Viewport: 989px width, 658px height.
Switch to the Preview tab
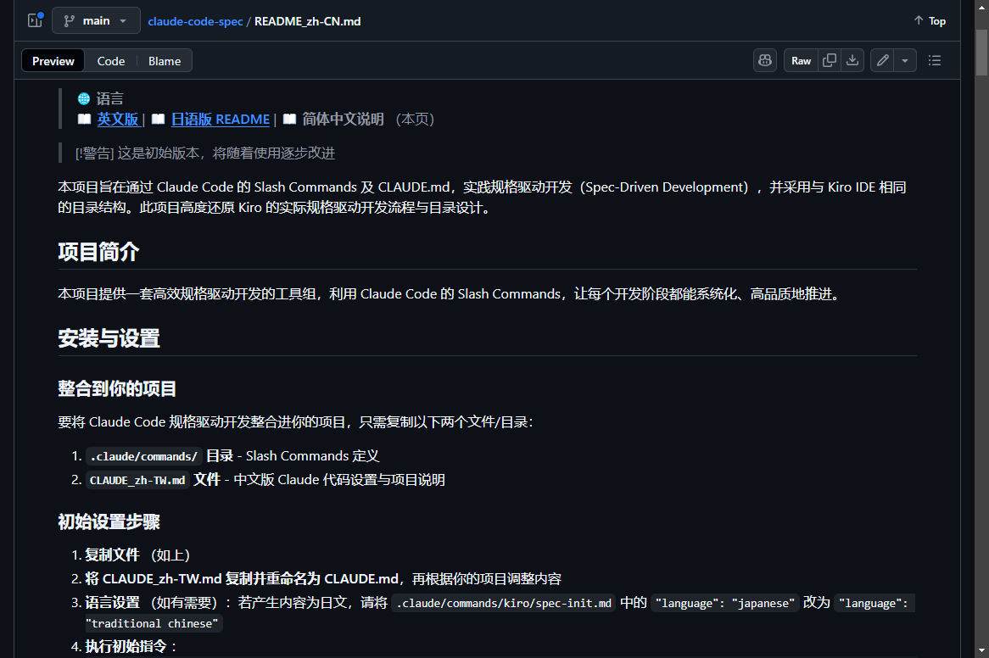pyautogui.click(x=53, y=61)
